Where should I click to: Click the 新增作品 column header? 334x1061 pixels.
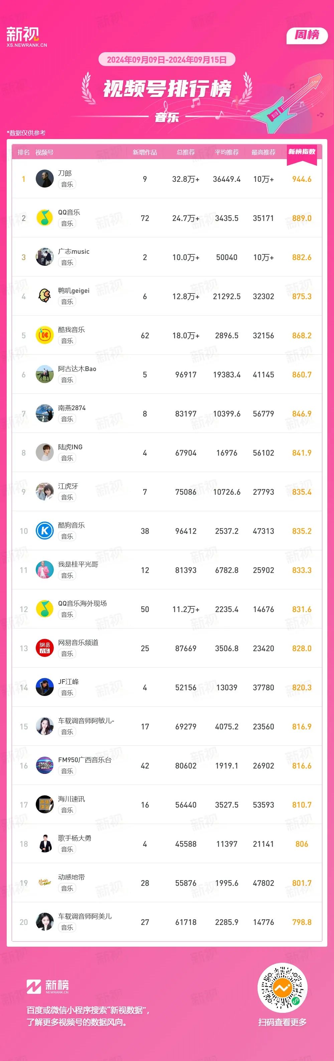[145, 152]
